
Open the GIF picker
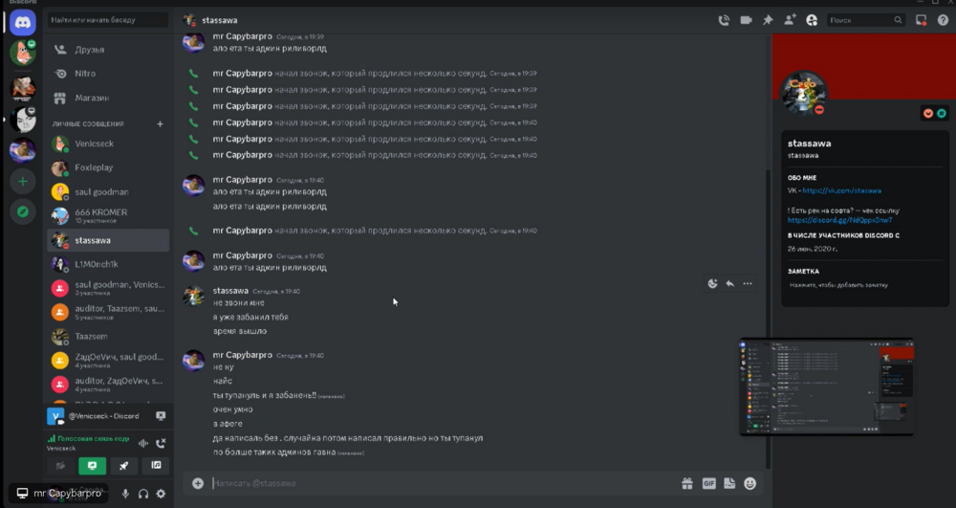coord(708,484)
